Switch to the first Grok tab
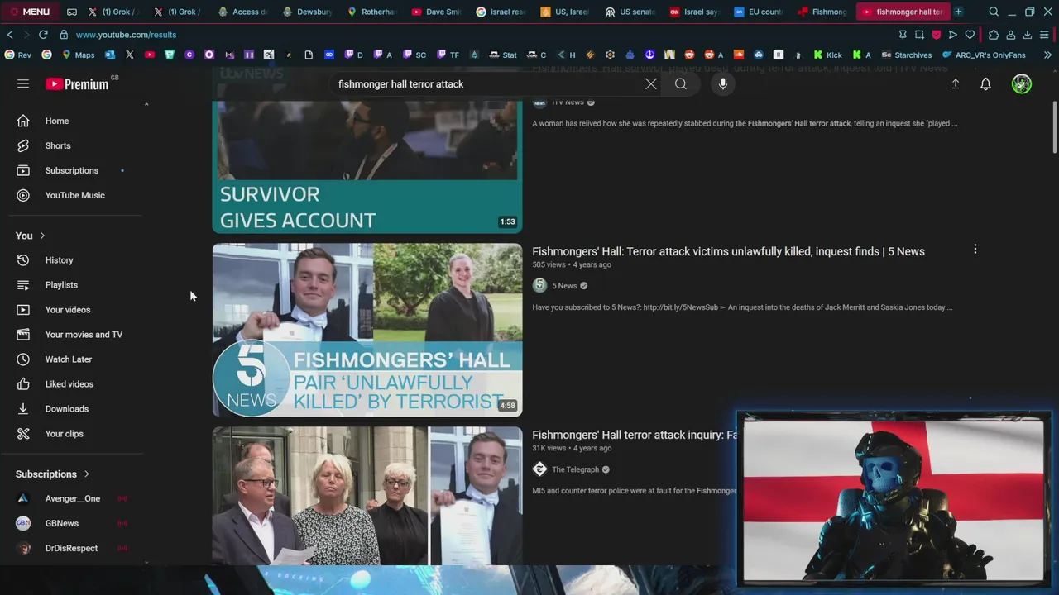The width and height of the screenshot is (1059, 595). point(112,12)
